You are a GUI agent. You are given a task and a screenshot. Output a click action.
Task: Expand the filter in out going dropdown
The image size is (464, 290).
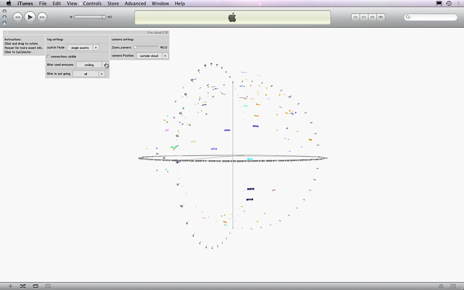(x=102, y=74)
